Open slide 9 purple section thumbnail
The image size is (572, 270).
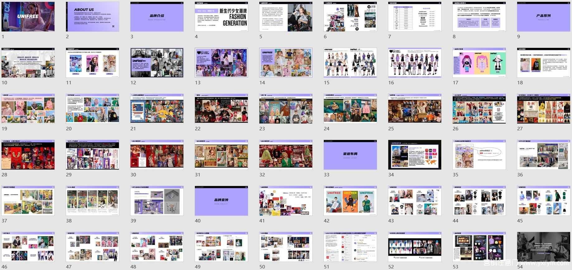544,16
